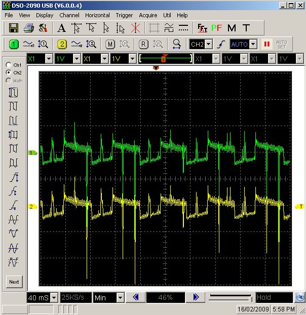Image resolution: width=306 pixels, height=315 pixels.
Task: Click the Next button
Action: [14, 282]
